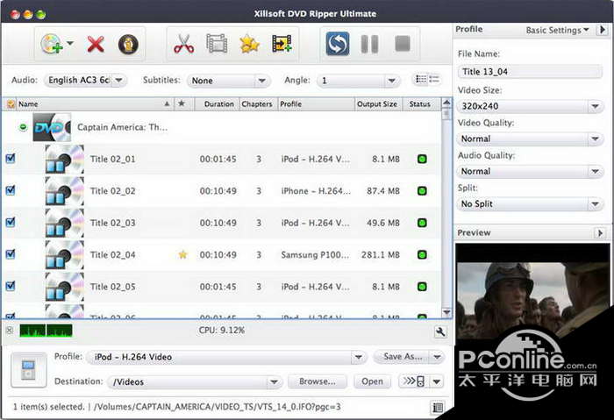Click the list scrollbar down arrow
This screenshot has width=614, height=420.
pos(446,312)
